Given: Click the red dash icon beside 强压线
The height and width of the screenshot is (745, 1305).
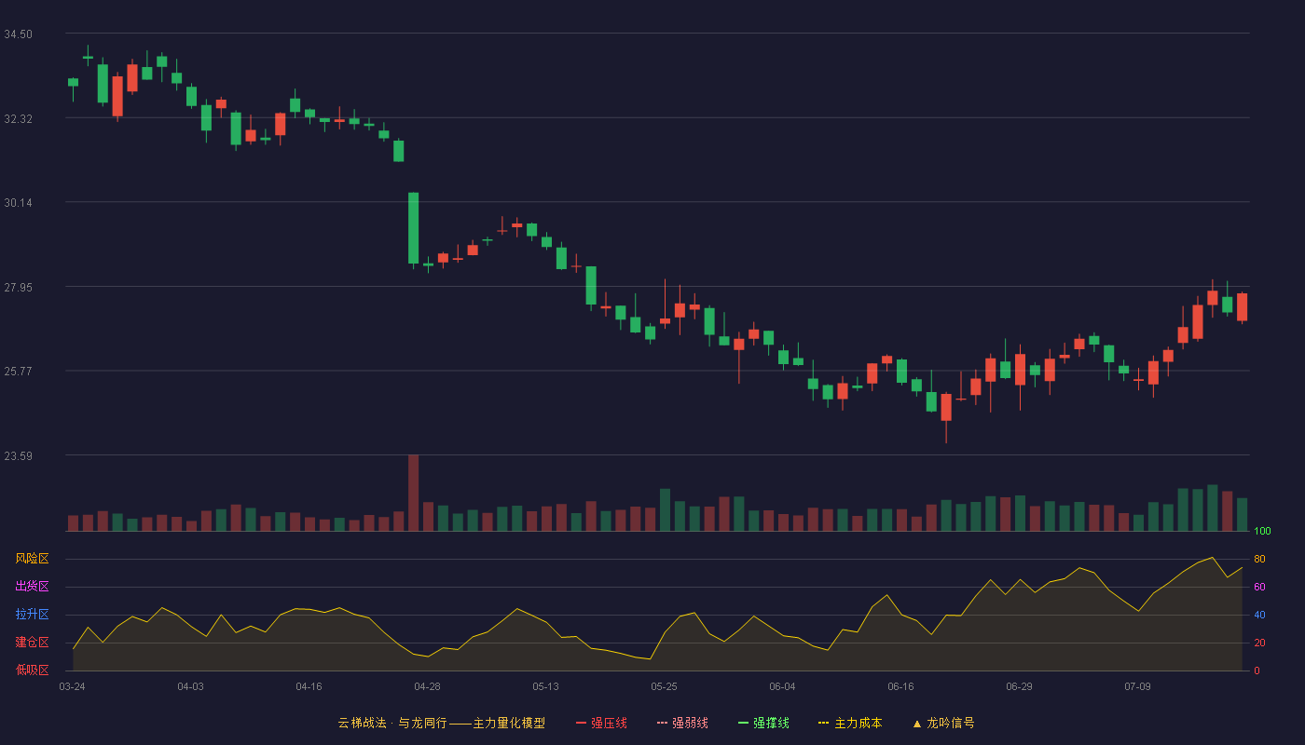Looking at the screenshot, I should point(582,723).
